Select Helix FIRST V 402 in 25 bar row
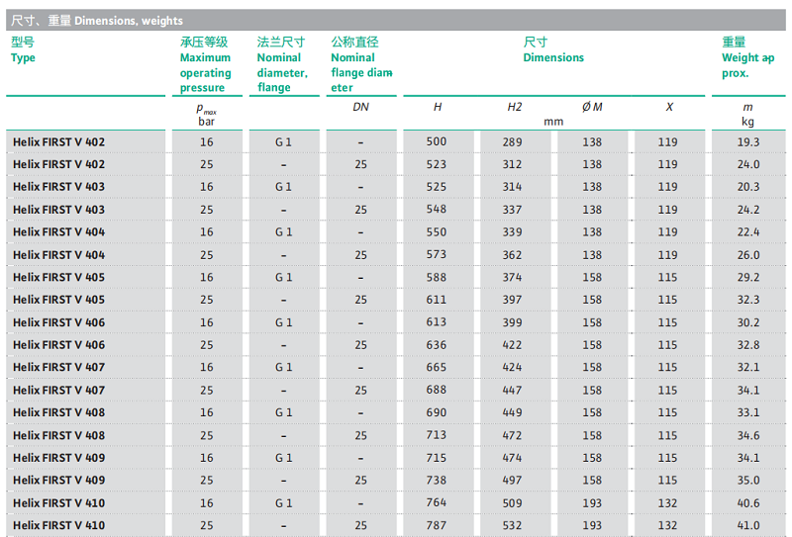 click(x=58, y=164)
